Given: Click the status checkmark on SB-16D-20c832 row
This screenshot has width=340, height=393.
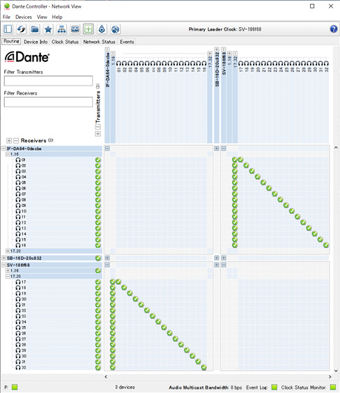Looking at the screenshot, I should click(98, 258).
